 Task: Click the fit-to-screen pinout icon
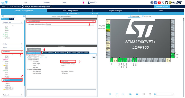tap(117, 94)
